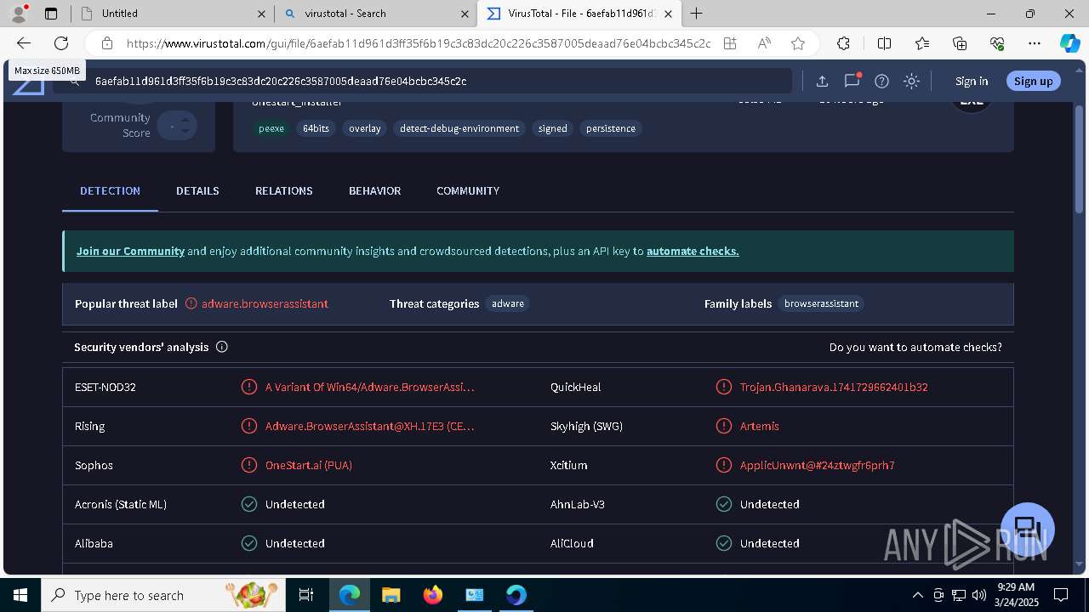Click the community score vote control
This screenshot has width=1089, height=612.
click(x=178, y=127)
